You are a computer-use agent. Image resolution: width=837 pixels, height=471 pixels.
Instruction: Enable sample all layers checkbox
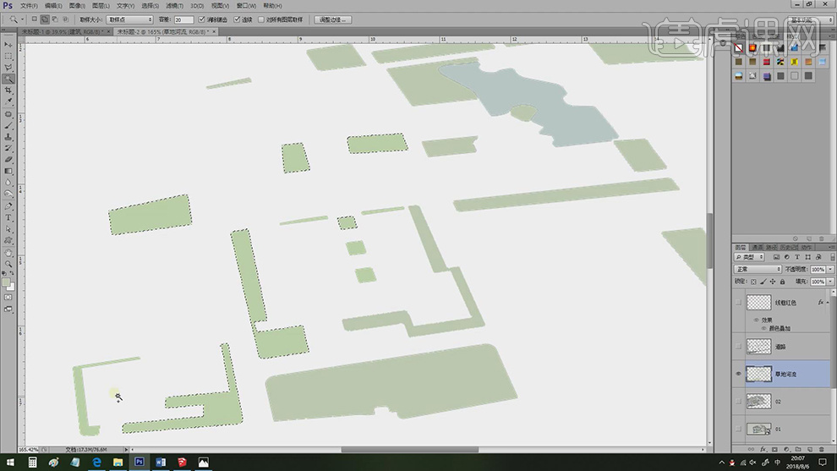[261, 19]
